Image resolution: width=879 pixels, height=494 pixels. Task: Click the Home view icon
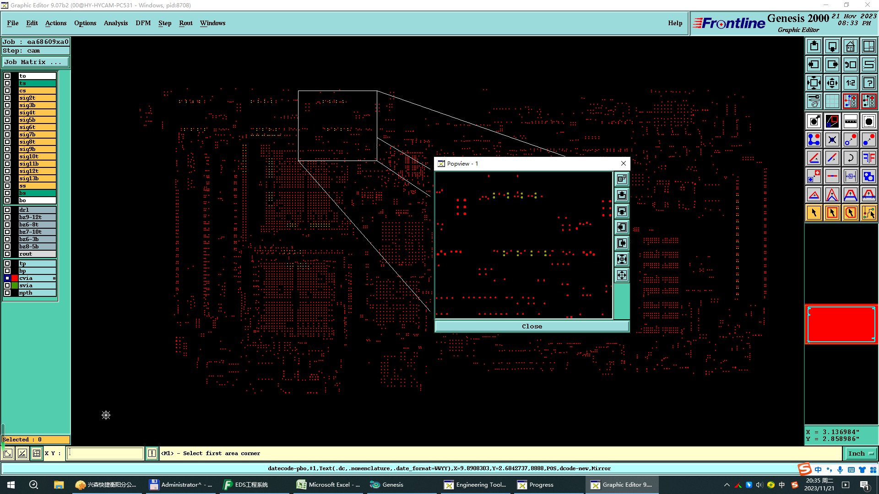[x=850, y=46]
